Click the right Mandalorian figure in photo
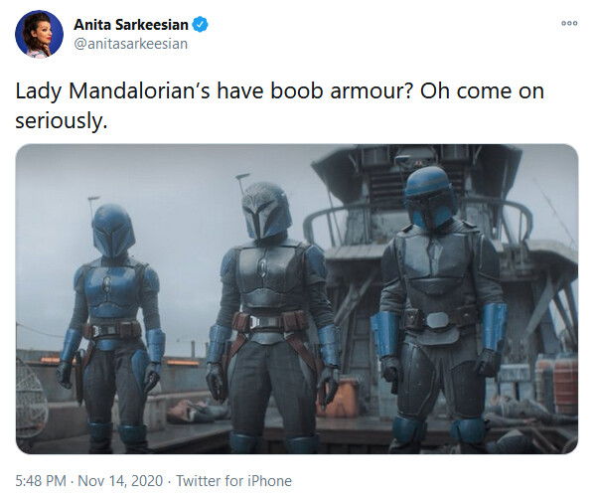This screenshot has height=500, width=594. point(439,309)
